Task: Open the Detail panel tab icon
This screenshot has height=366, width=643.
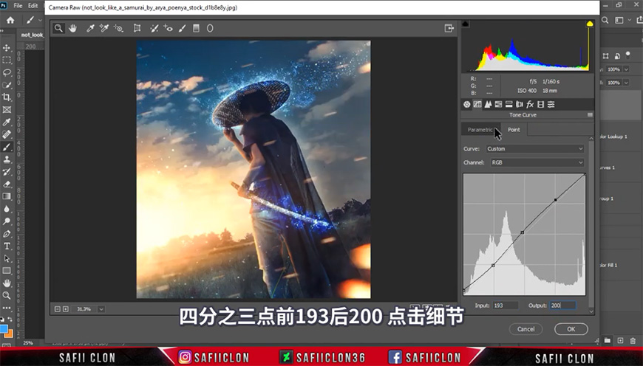Action: coord(488,104)
